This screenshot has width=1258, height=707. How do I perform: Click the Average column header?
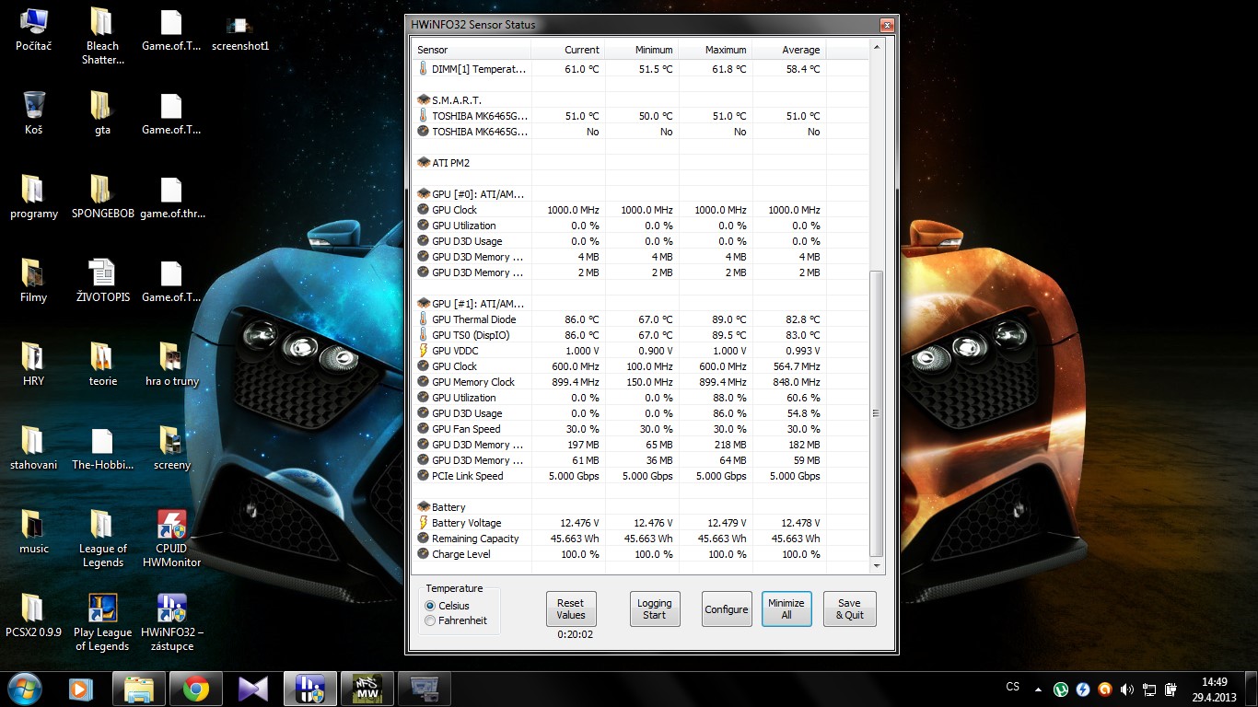[x=788, y=50]
